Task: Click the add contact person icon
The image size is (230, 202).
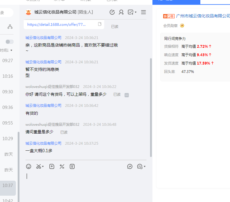Action: (x=121, y=12)
